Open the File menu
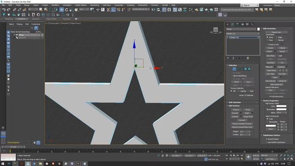The height and width of the screenshot is (166, 295). pyautogui.click(x=3, y=5)
